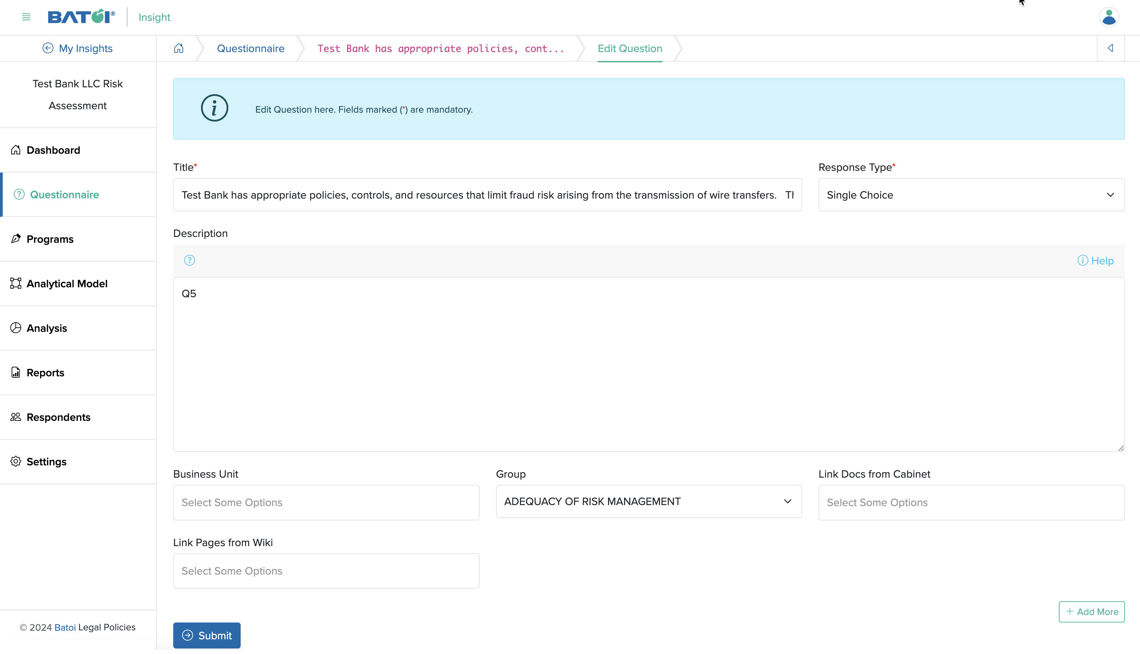Click the Help info icon
This screenshot has height=654, width=1140.
(1082, 261)
